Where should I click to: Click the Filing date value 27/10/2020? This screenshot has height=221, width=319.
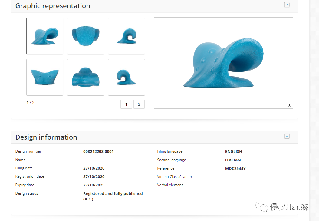coord(94,168)
